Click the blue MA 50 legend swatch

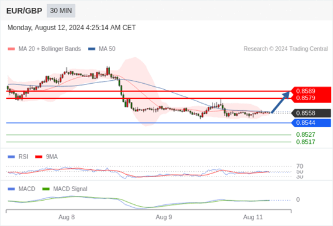click(x=92, y=49)
